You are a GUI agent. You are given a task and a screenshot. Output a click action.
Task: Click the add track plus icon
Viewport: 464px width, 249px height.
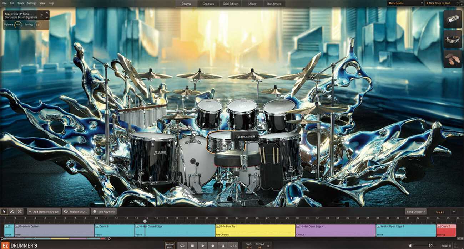click(x=454, y=212)
